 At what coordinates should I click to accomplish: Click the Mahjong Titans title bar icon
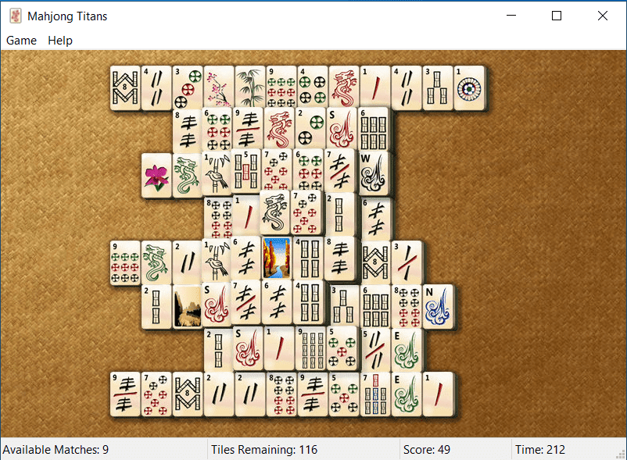(16, 16)
